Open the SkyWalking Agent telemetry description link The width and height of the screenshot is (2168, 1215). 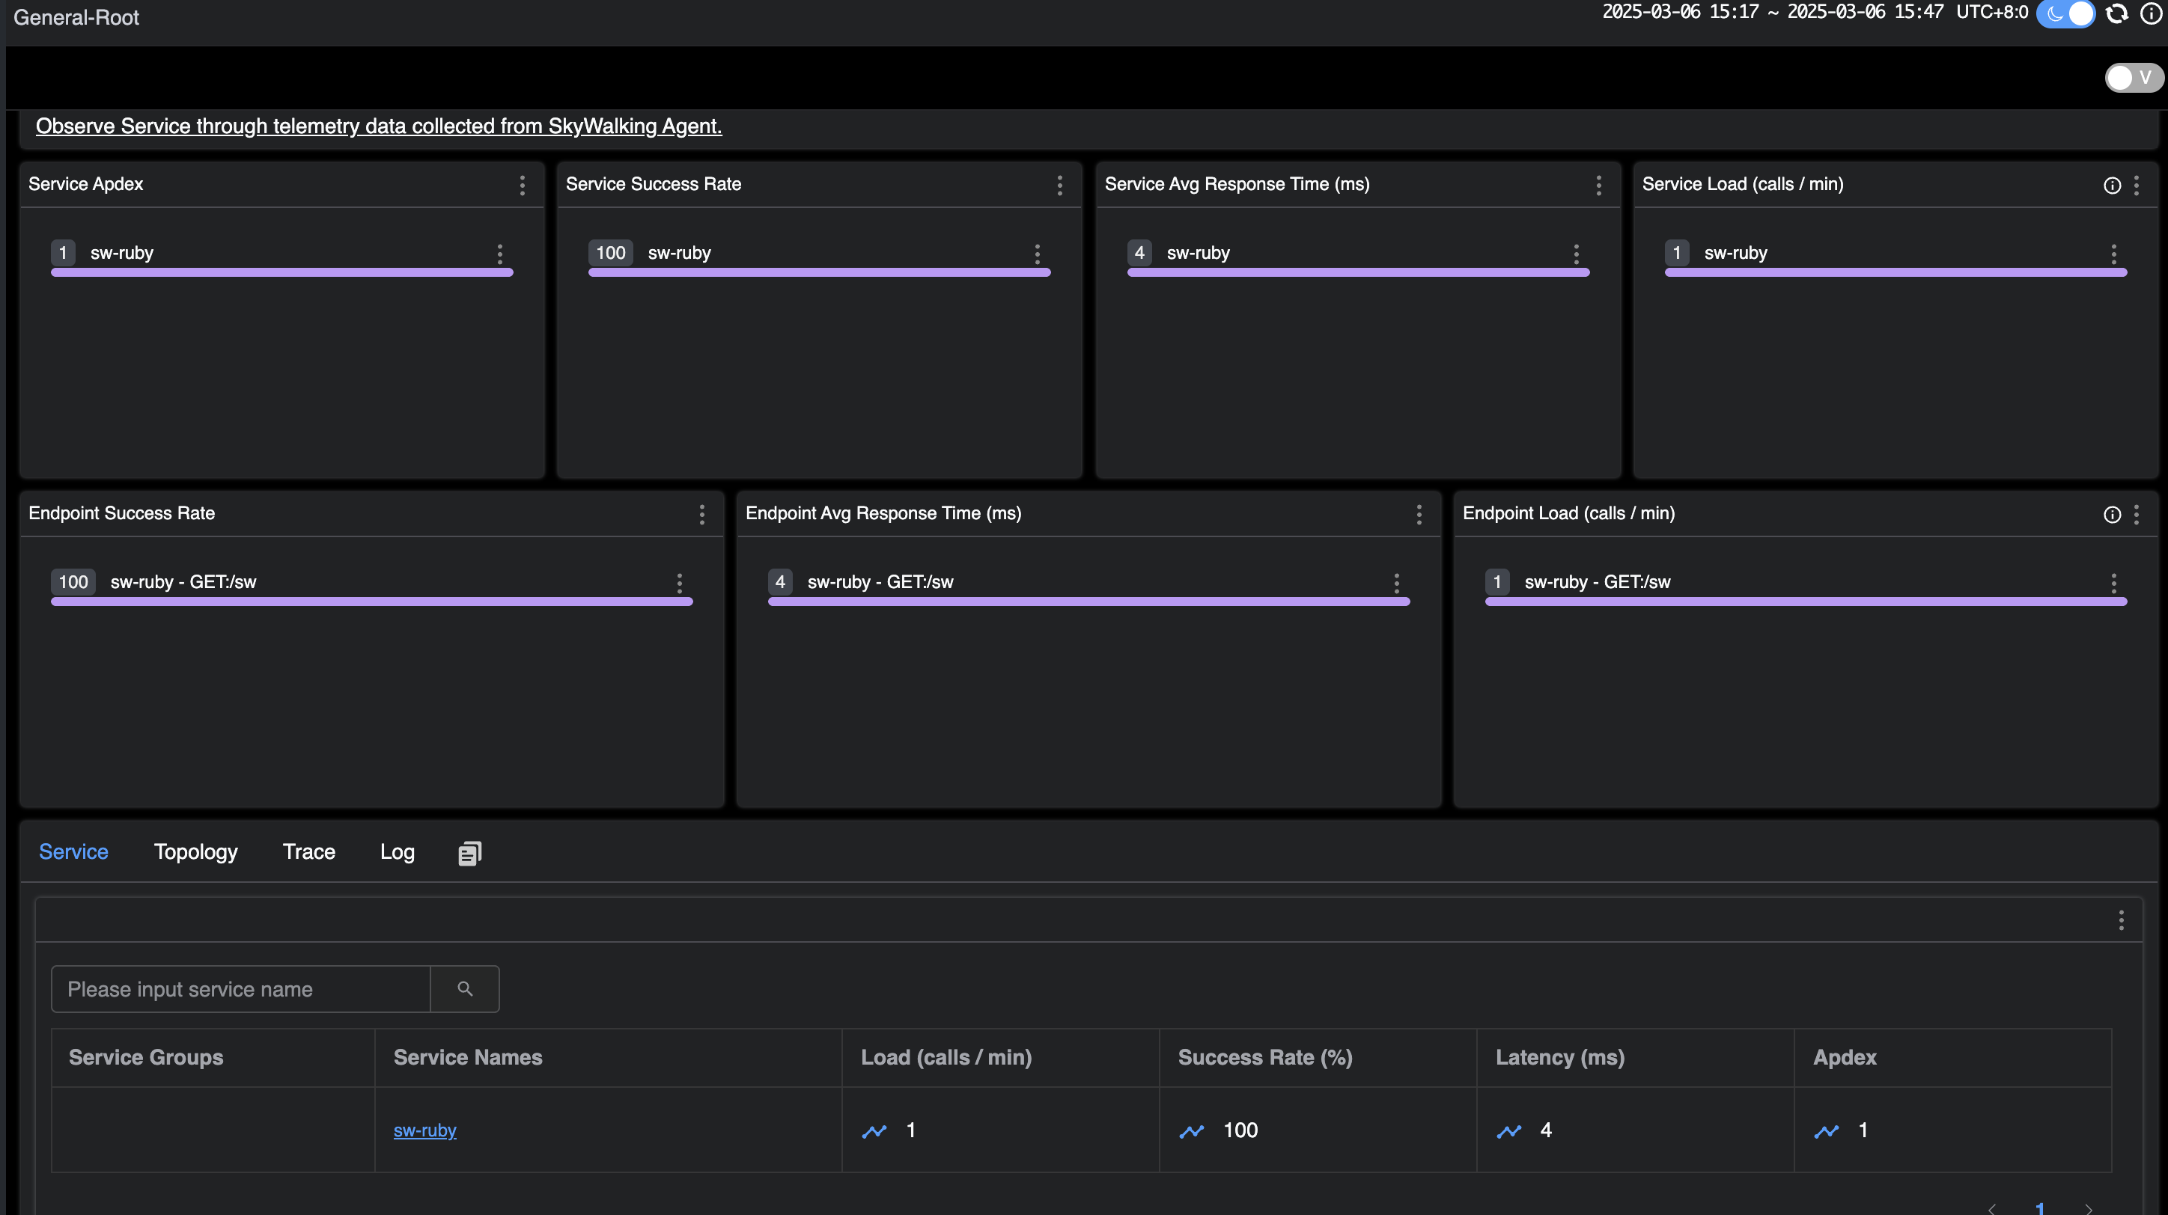point(379,126)
